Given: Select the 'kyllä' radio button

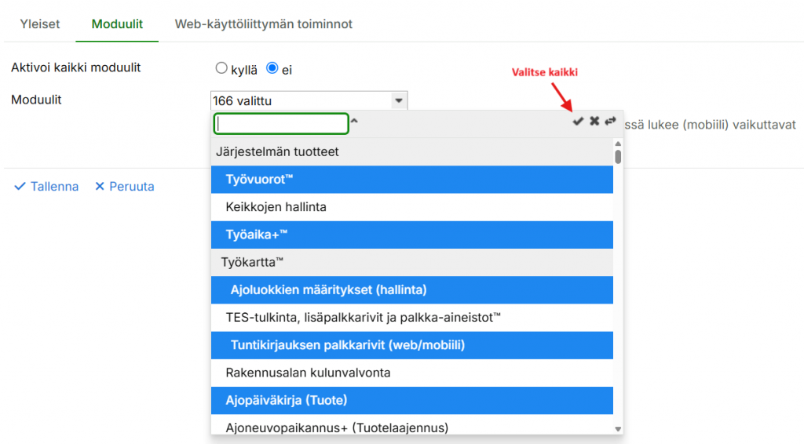Looking at the screenshot, I should click(221, 68).
